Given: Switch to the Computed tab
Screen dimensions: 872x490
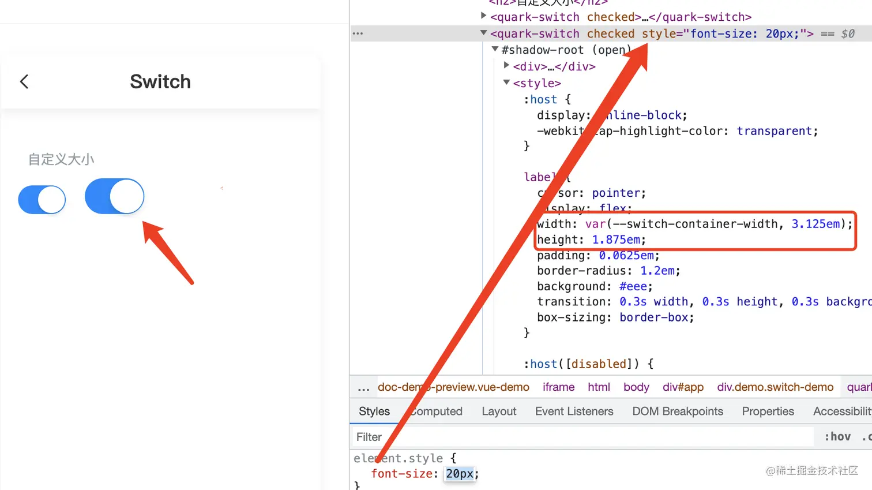Looking at the screenshot, I should [x=437, y=412].
